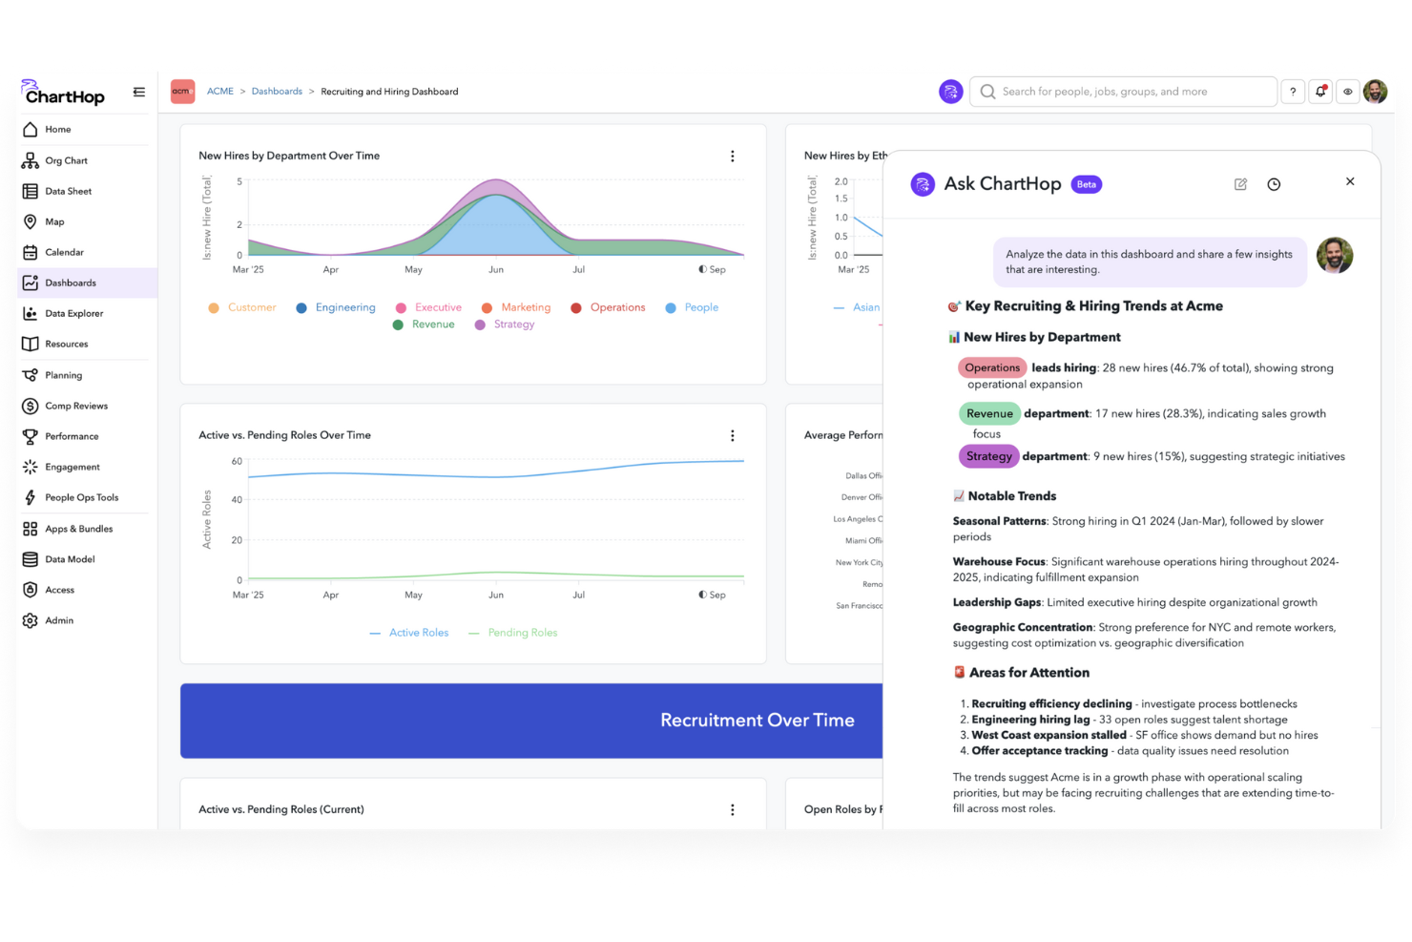The width and height of the screenshot is (1412, 942).
Task: Open options for Active vs. Pending Roles chart
Action: click(733, 435)
